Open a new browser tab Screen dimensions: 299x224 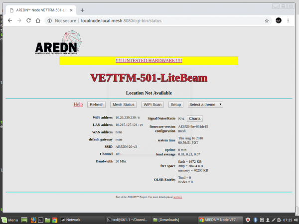[x=82, y=10]
